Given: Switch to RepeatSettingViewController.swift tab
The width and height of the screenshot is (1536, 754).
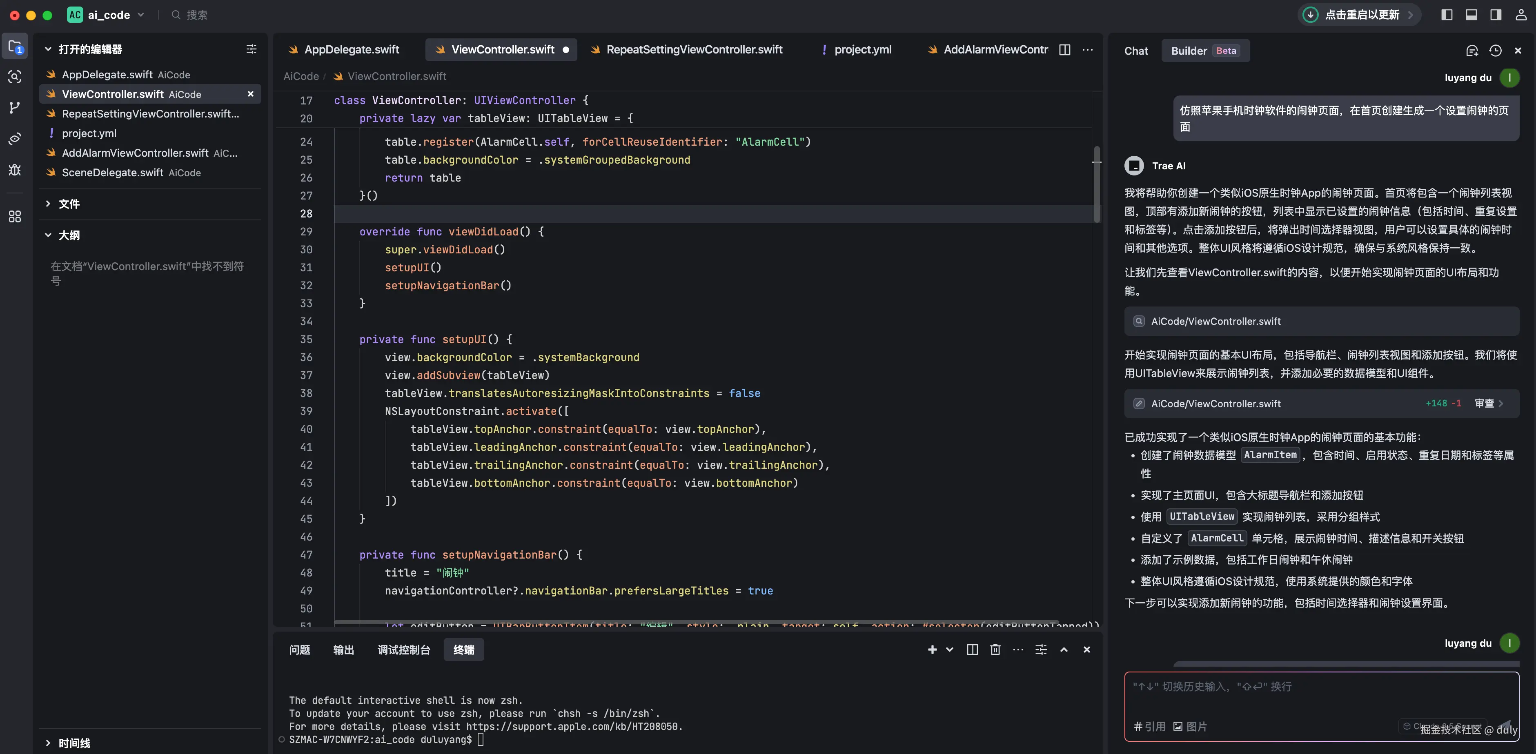Looking at the screenshot, I should click(693, 49).
